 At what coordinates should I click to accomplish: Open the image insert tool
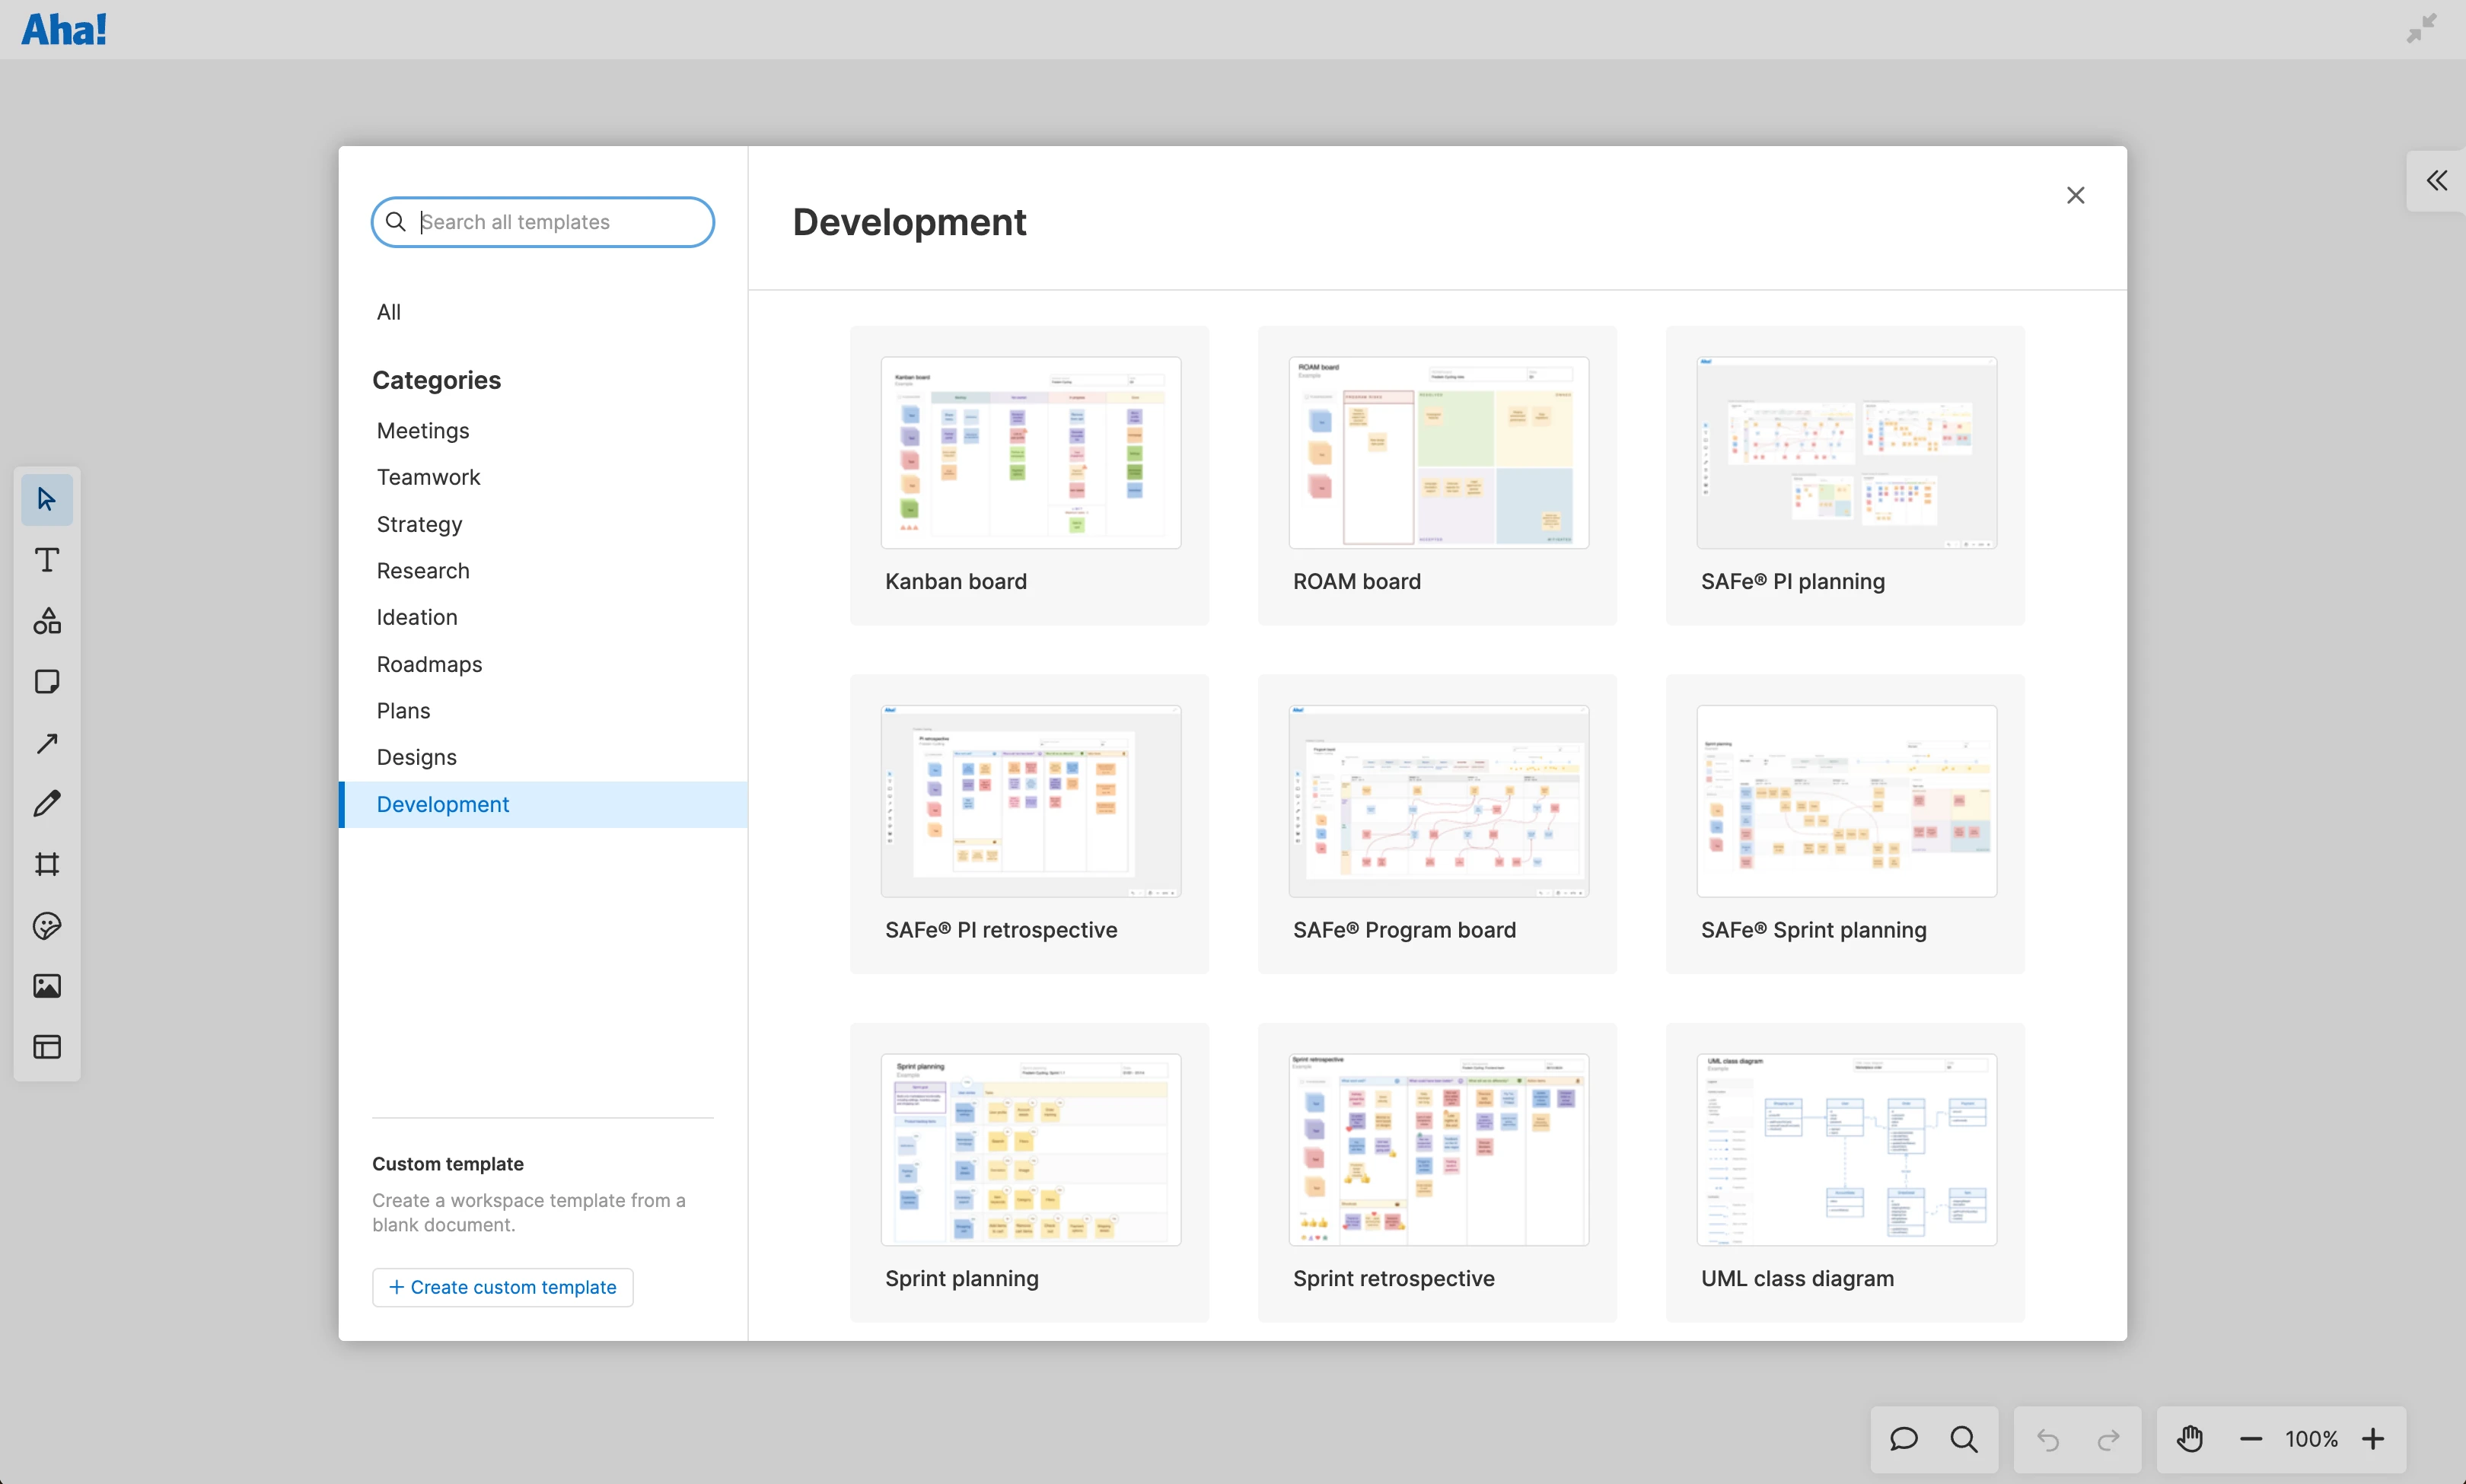46,985
